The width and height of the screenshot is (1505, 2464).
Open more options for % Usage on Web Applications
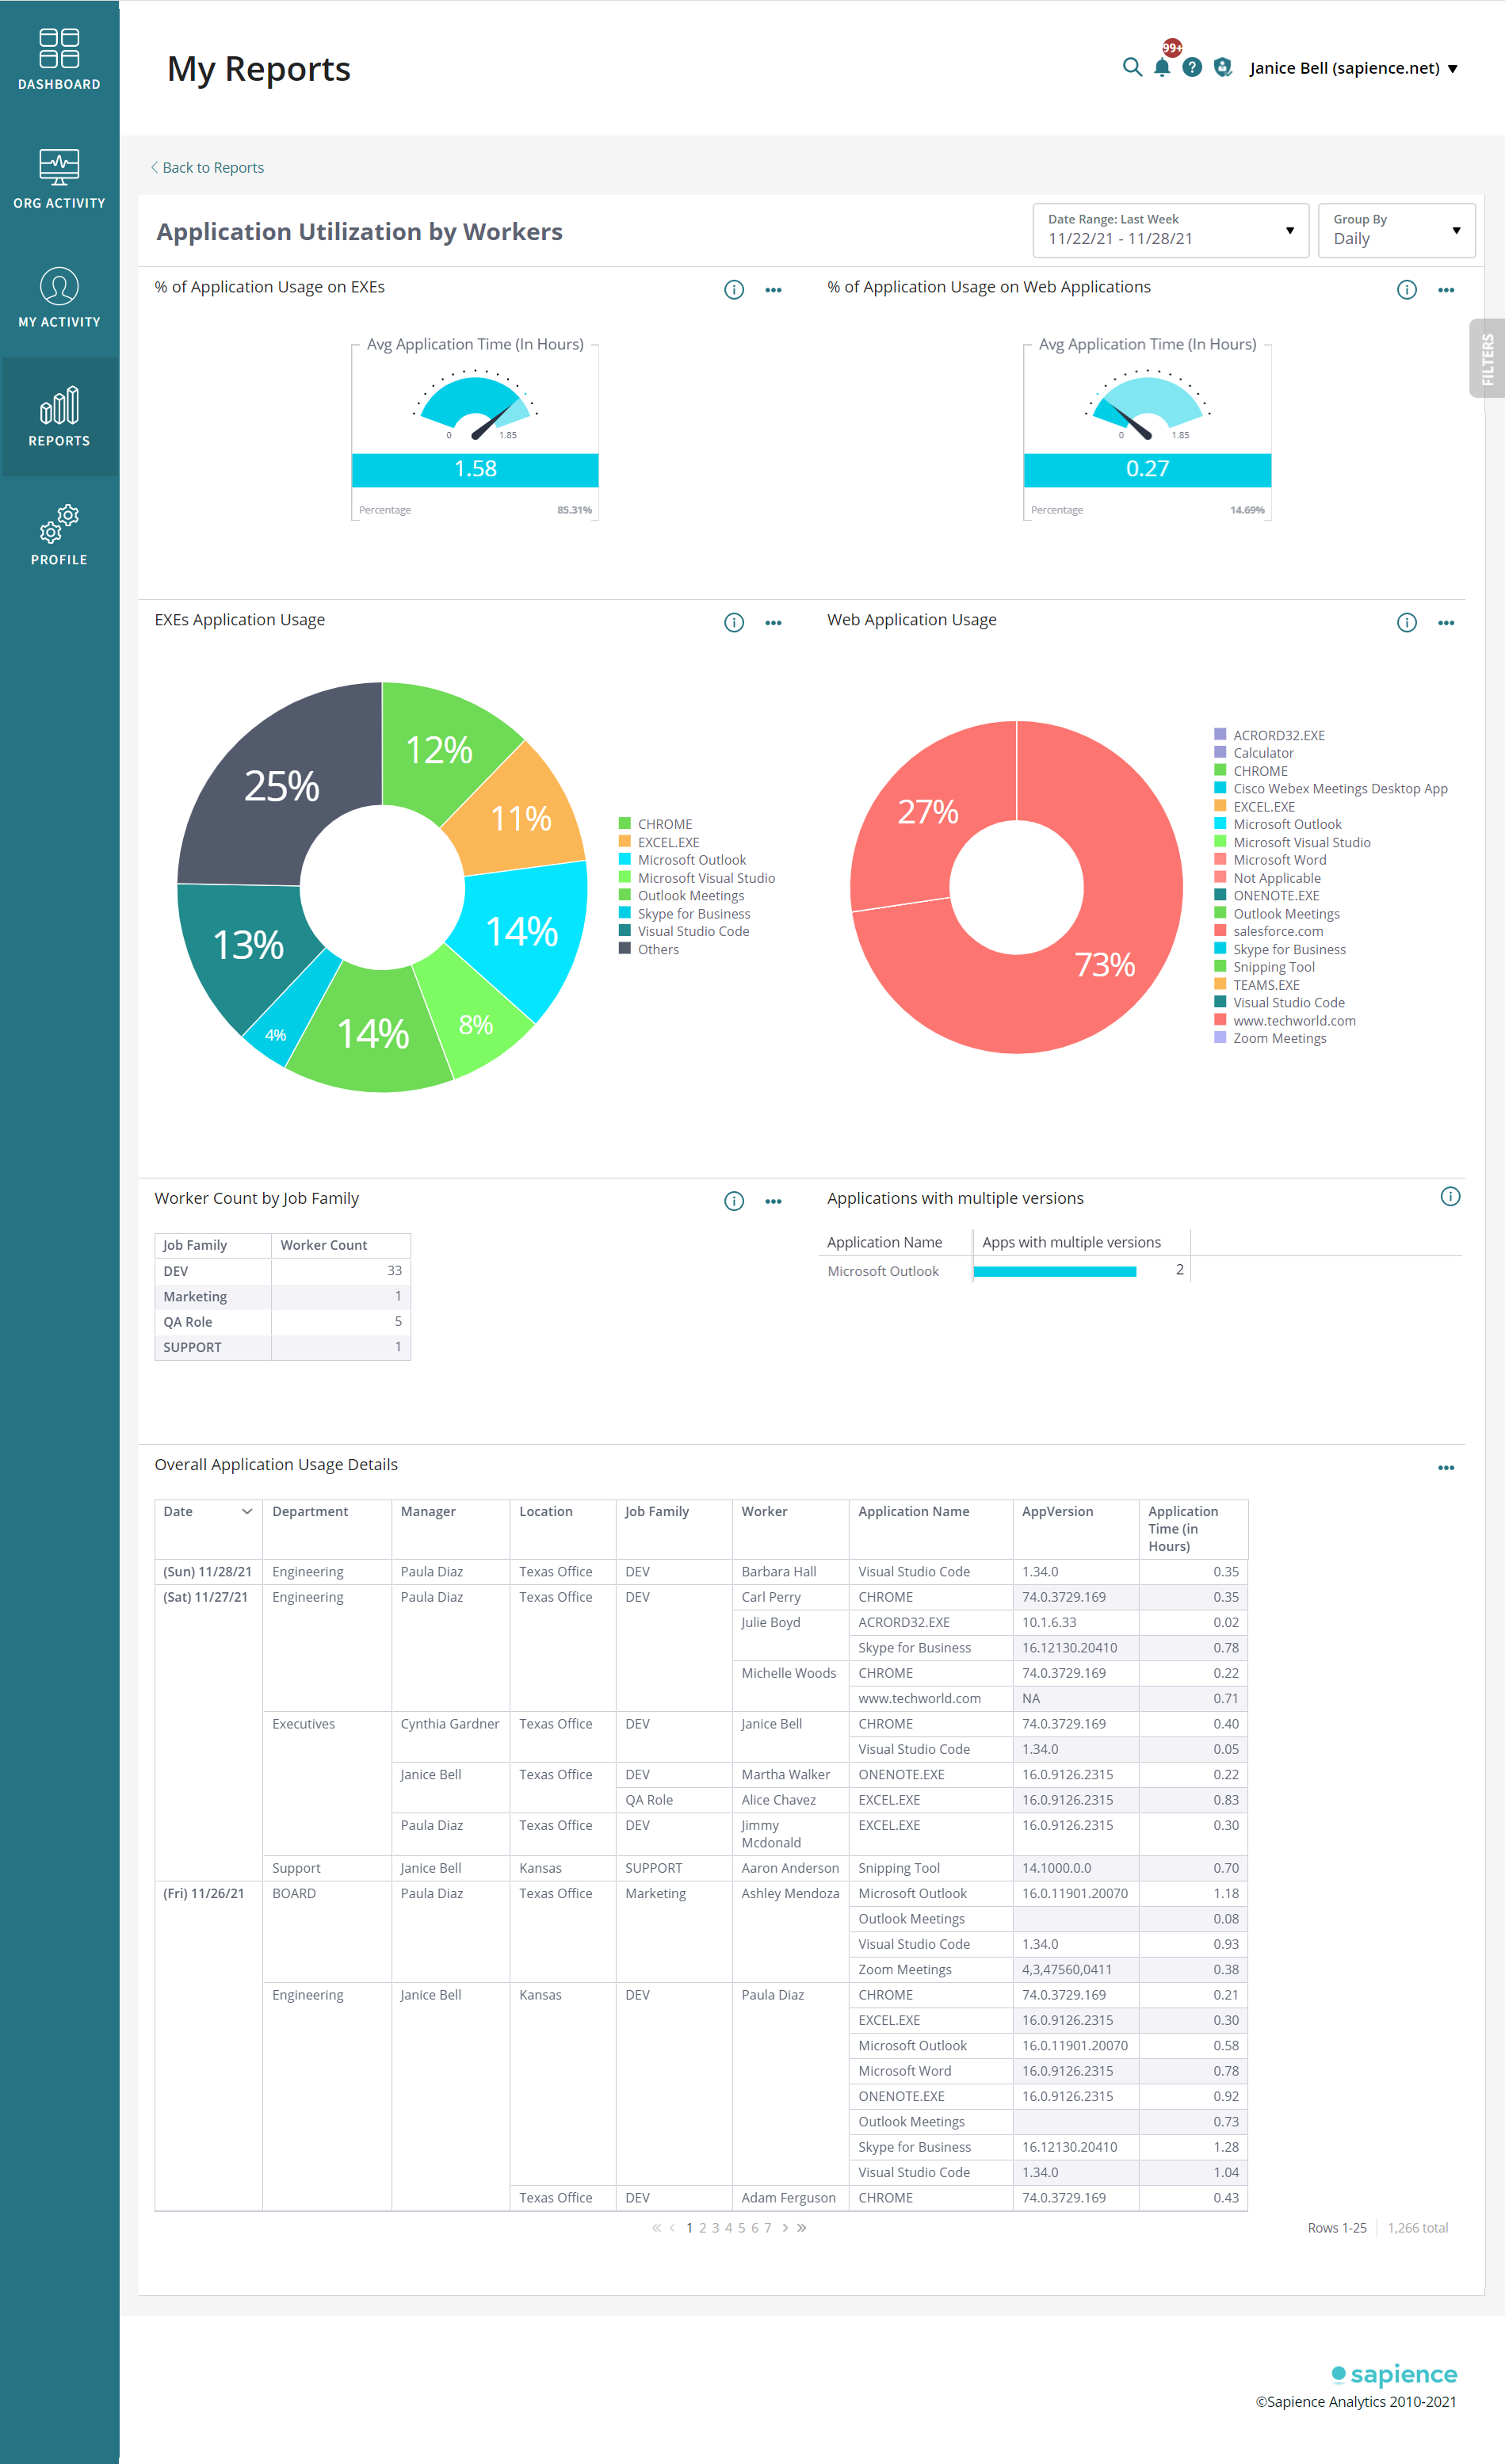(1446, 290)
